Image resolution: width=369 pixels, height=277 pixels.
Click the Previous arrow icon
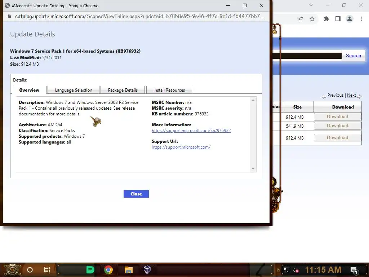[x=324, y=97]
